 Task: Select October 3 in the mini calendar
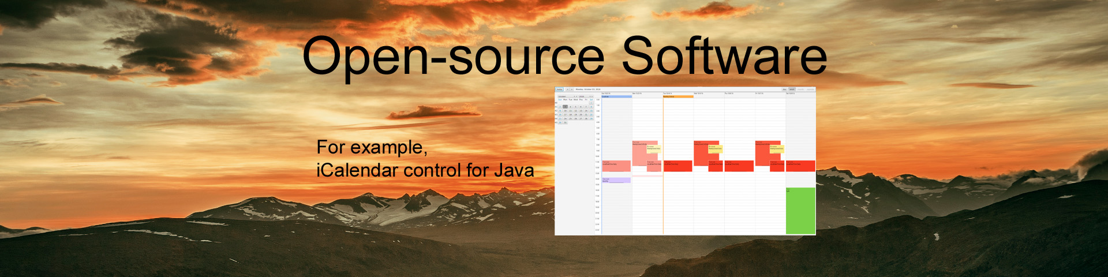566,107
